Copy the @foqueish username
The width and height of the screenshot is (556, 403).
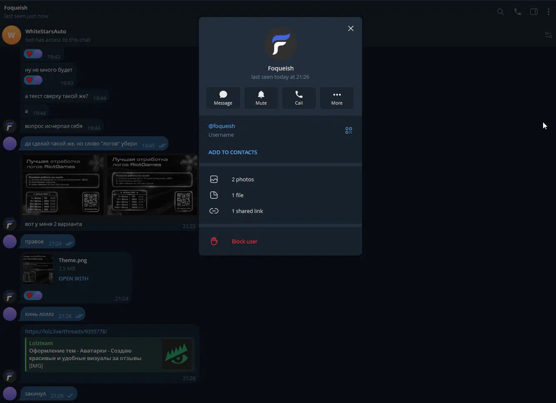tap(222, 126)
